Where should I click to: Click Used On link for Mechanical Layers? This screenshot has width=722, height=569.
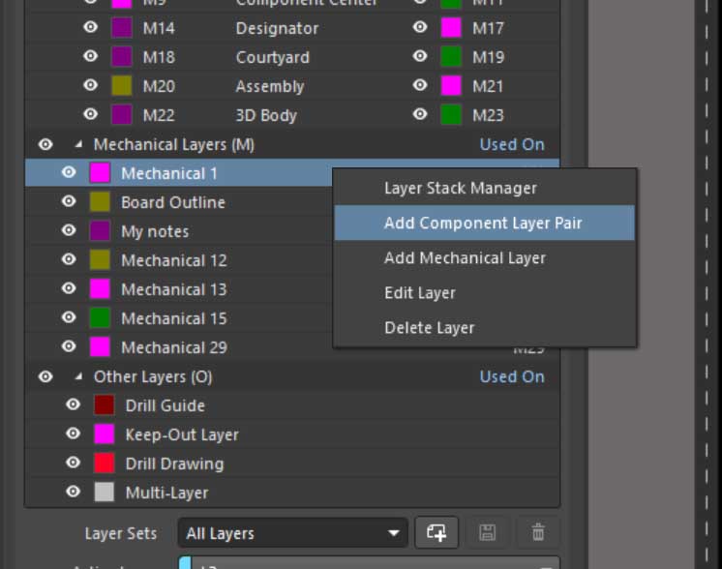511,144
